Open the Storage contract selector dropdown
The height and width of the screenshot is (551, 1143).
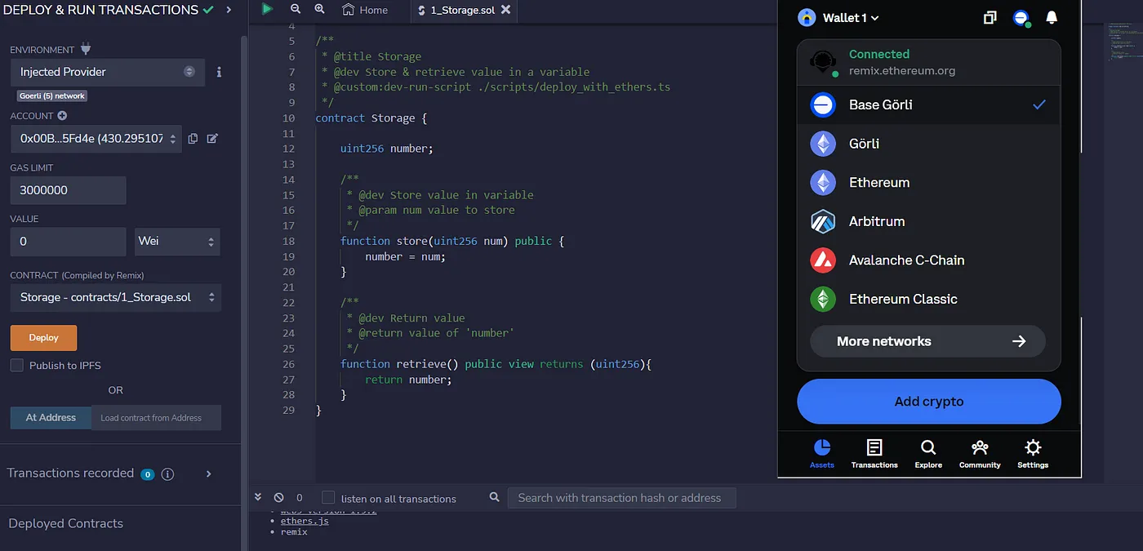115,297
